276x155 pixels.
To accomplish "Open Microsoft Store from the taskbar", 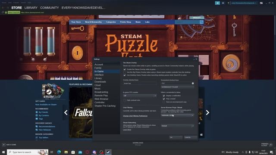I will pos(73,152).
